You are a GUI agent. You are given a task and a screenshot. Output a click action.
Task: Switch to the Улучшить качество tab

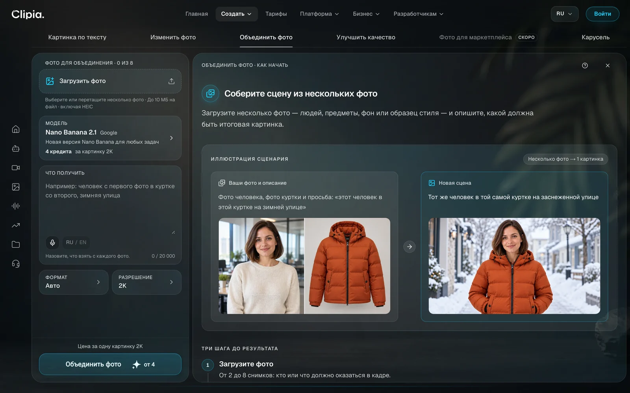366,37
